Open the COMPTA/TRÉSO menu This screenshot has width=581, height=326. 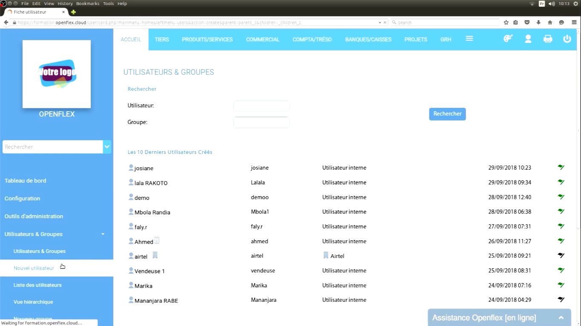(x=312, y=39)
